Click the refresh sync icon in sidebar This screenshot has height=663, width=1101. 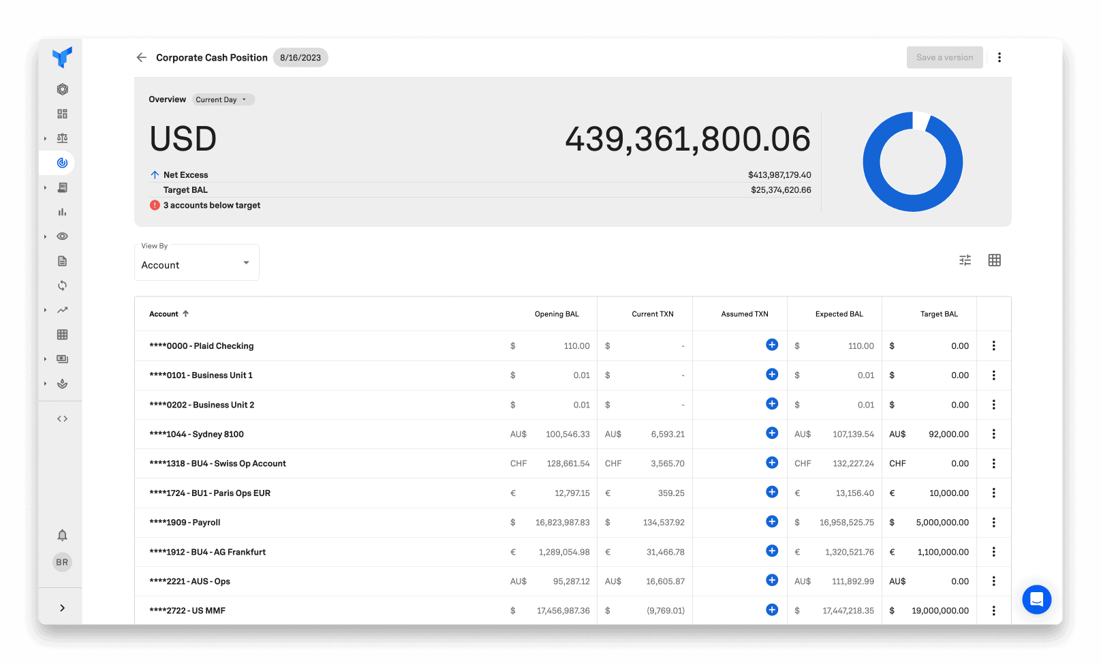62,286
